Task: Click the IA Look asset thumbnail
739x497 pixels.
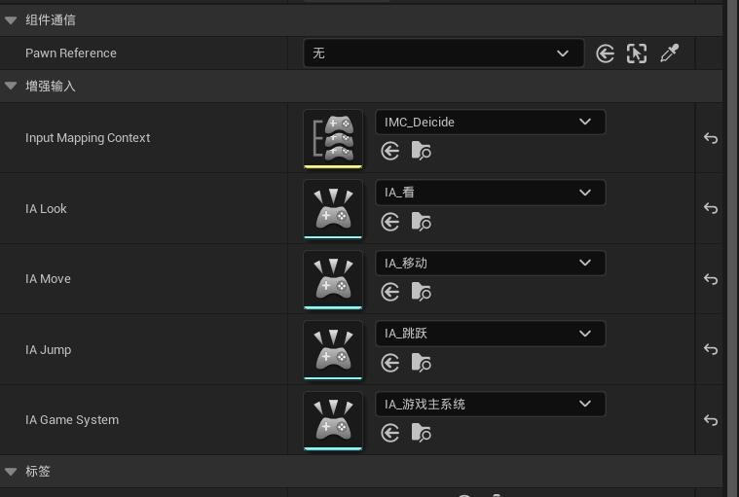Action: 333,208
